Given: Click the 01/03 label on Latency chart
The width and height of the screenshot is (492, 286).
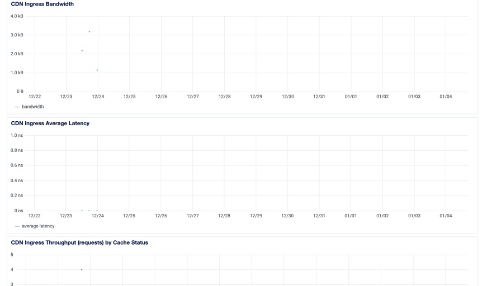Looking at the screenshot, I should pyautogui.click(x=414, y=216).
